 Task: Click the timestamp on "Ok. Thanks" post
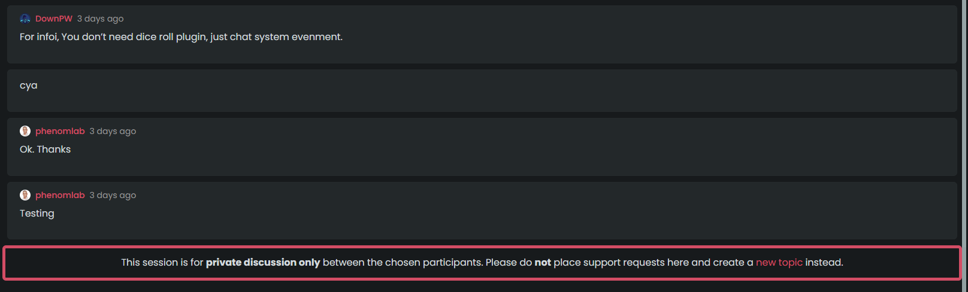[113, 131]
